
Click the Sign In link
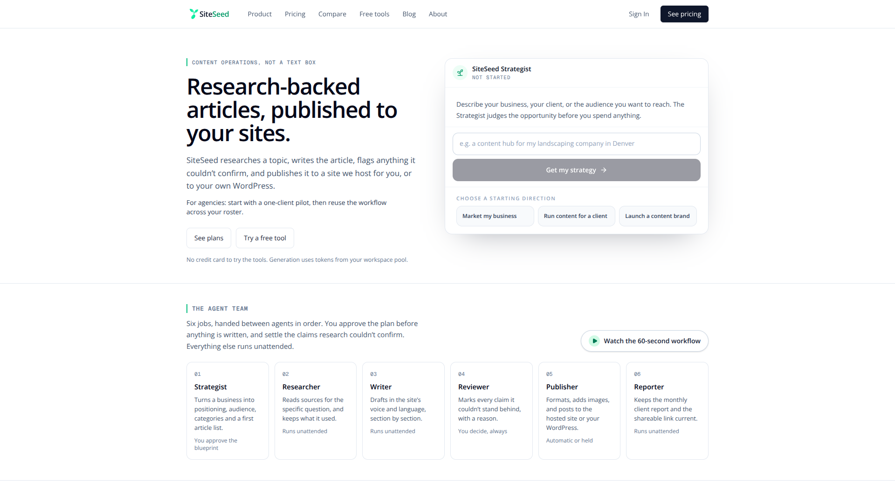pyautogui.click(x=639, y=14)
